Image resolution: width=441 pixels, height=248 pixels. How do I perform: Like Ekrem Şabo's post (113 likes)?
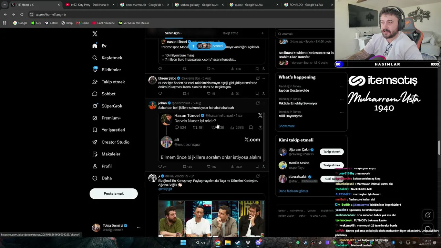[211, 93]
